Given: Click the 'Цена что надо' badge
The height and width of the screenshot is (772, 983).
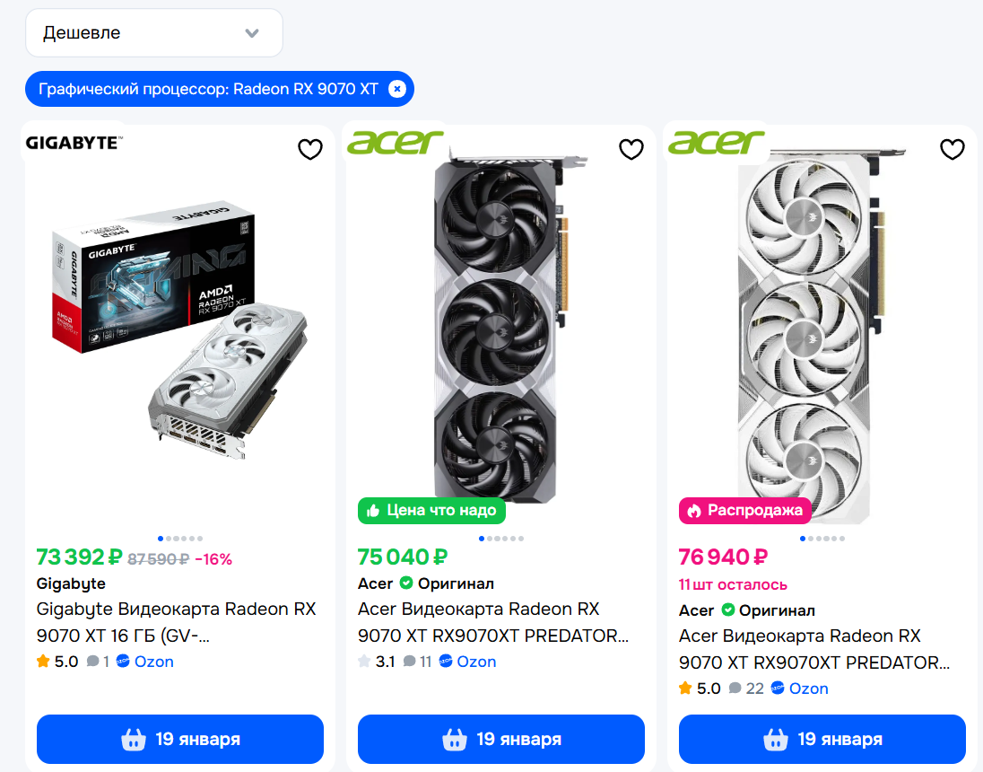Looking at the screenshot, I should point(431,511).
